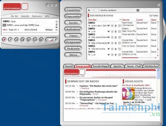Skip to the next track
Image resolution: width=166 pixels, height=126 pixels.
tap(35, 40)
